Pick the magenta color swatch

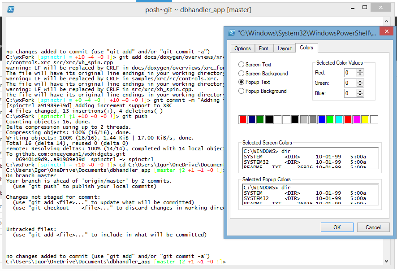(357, 119)
